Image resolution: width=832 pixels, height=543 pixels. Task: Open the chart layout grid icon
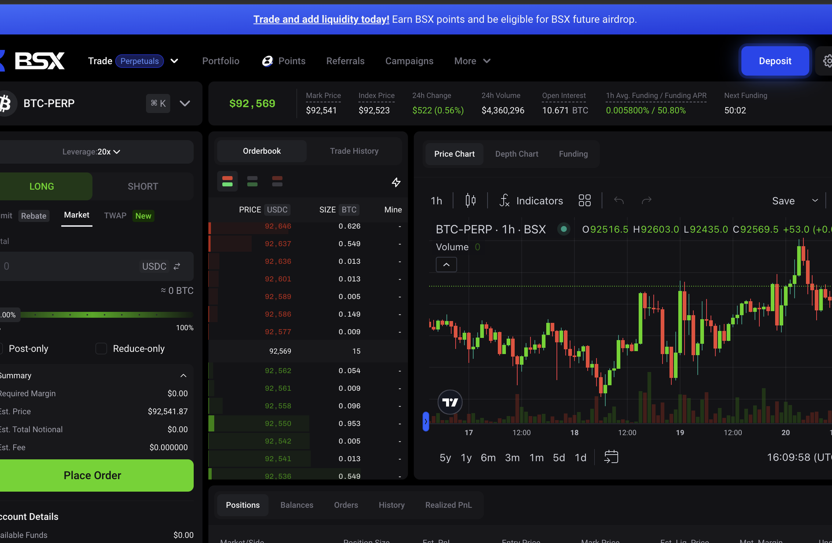(x=584, y=200)
